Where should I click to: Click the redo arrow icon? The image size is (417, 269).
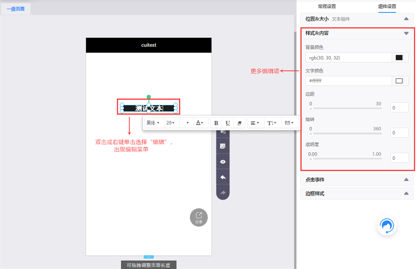[x=223, y=193]
